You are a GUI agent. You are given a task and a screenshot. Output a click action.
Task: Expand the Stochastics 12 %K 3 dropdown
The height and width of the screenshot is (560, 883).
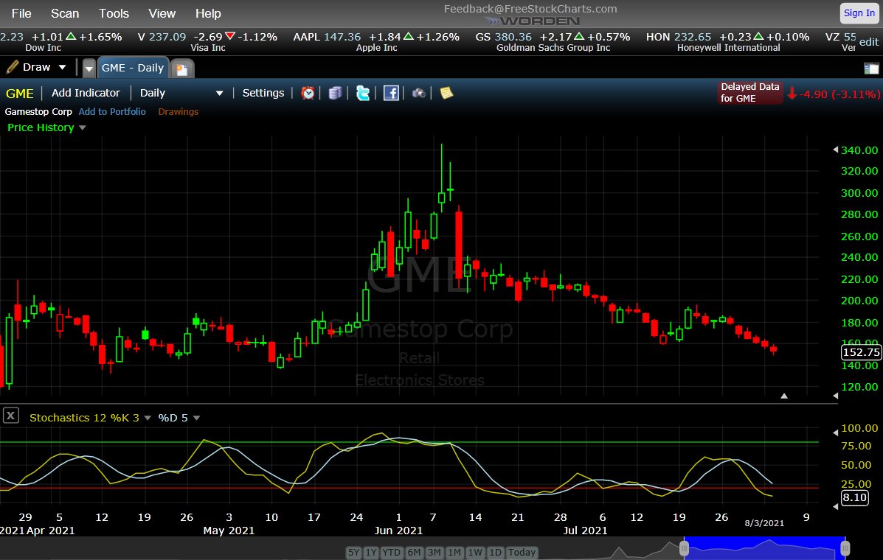click(x=148, y=418)
